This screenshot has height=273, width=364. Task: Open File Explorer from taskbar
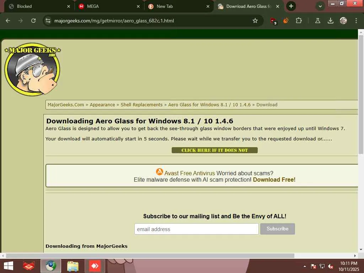[73, 266]
